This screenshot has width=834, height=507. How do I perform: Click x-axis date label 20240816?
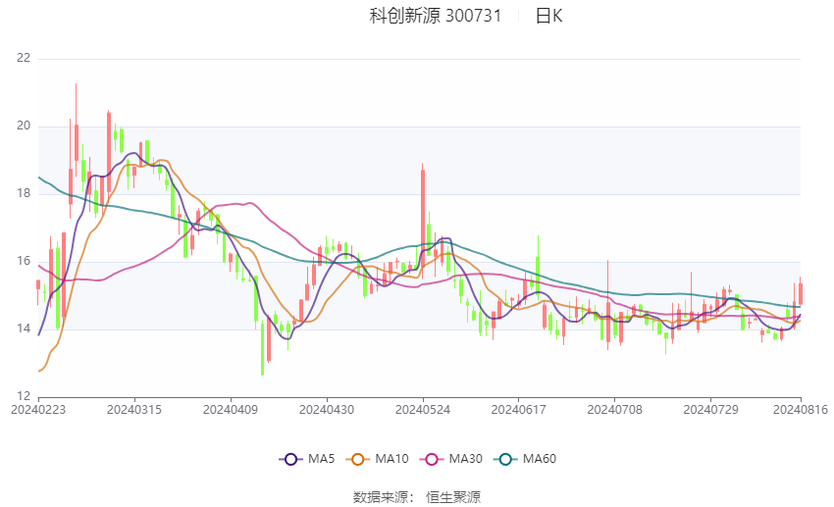pyautogui.click(x=801, y=410)
